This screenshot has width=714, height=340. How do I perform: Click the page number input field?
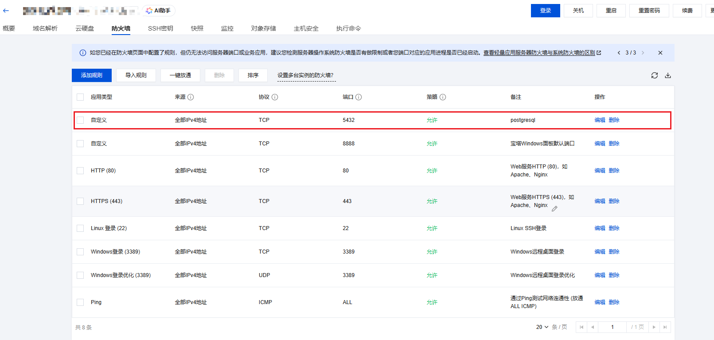(x=613, y=327)
